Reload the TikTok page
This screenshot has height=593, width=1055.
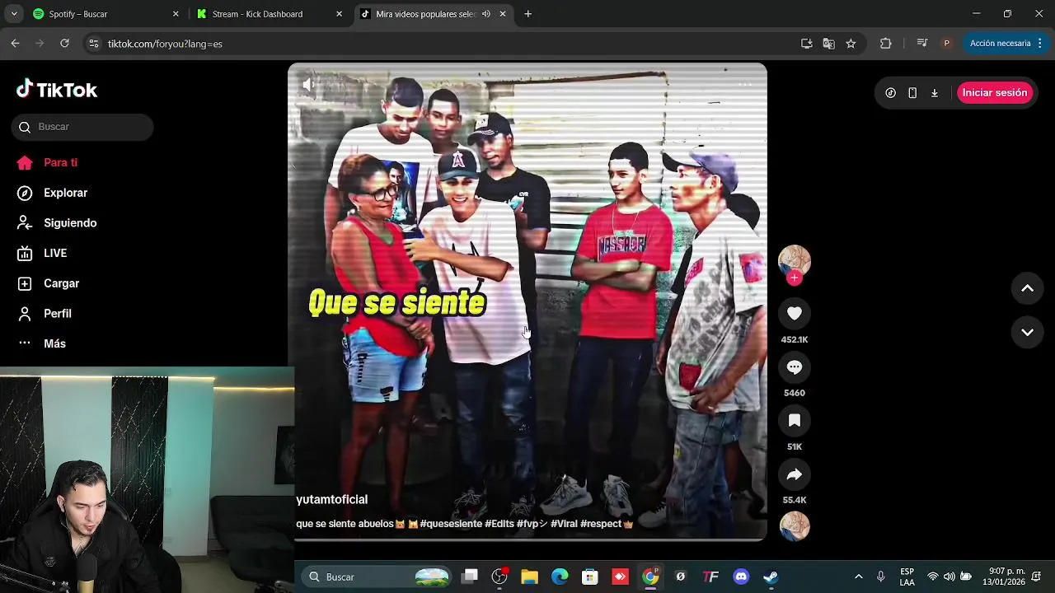pyautogui.click(x=64, y=44)
